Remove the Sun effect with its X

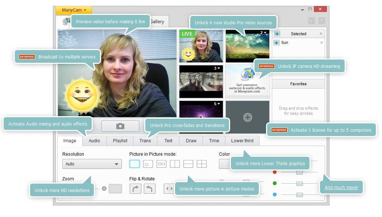[x=321, y=42]
